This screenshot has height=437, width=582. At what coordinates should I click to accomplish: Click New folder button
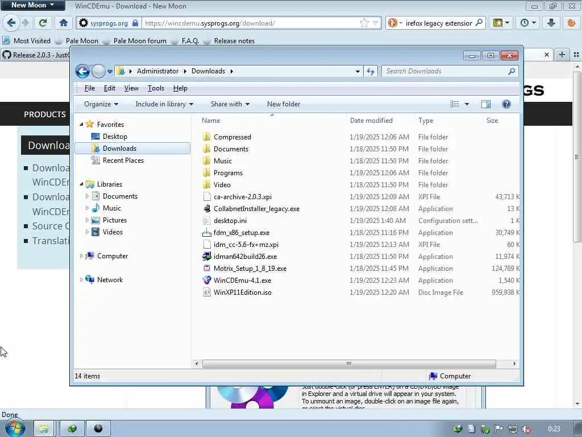pos(284,104)
